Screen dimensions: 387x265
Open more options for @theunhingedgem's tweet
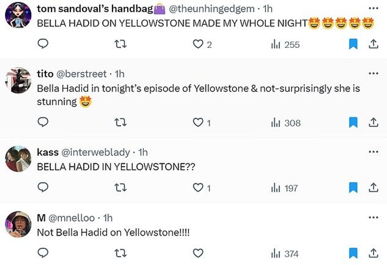tap(373, 8)
